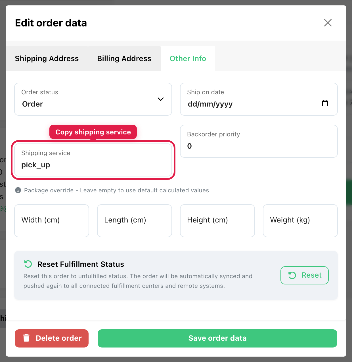Screen dimensions: 352x362
Task: Expand the Order status dropdown chevron
Action: 161,99
